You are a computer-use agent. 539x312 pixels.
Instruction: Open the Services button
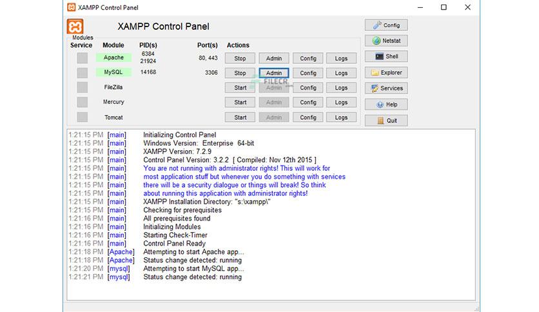(386, 88)
